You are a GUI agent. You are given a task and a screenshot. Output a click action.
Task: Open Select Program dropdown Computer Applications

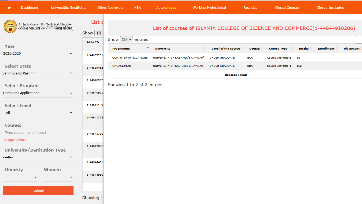[x=38, y=93]
